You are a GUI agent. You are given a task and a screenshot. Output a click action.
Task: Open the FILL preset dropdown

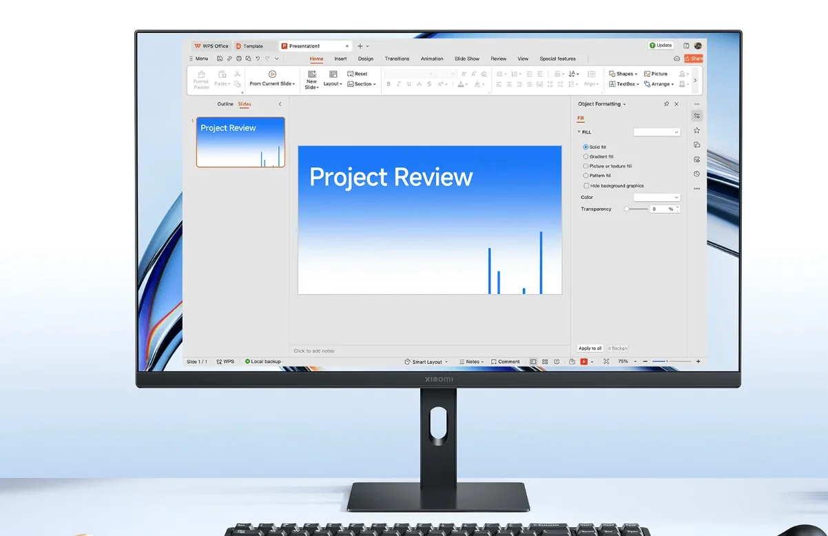656,132
